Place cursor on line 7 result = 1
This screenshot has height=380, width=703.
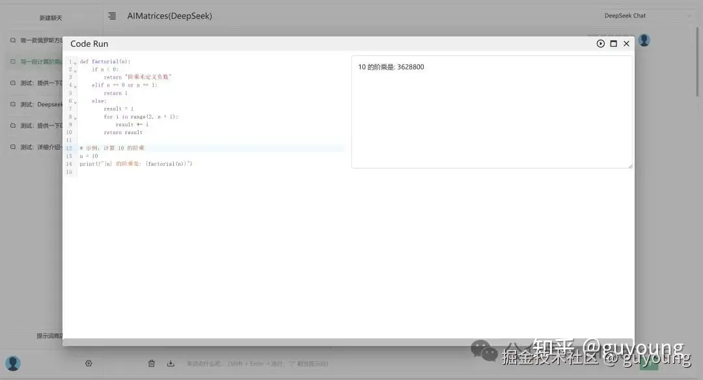(x=118, y=109)
